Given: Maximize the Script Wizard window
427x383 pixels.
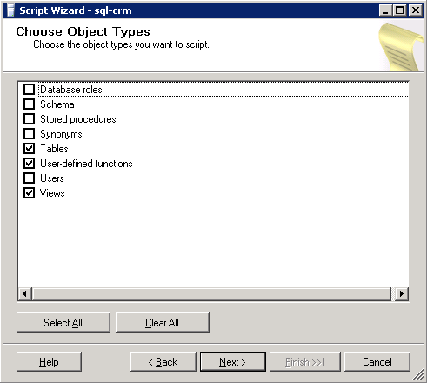Looking at the screenshot, I should [x=400, y=10].
